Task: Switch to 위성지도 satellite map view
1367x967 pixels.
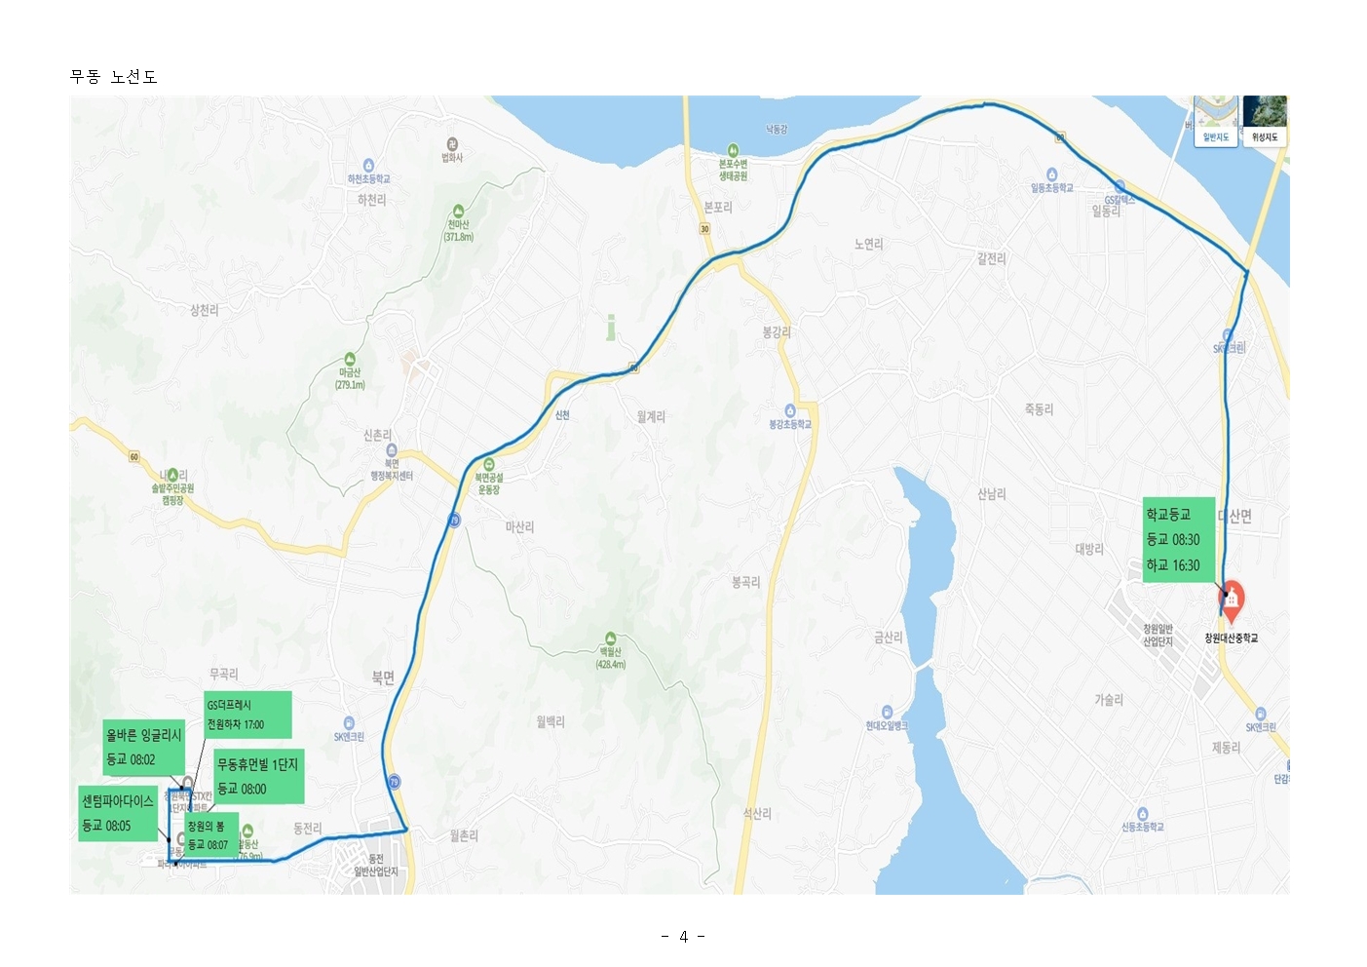Action: (1265, 121)
